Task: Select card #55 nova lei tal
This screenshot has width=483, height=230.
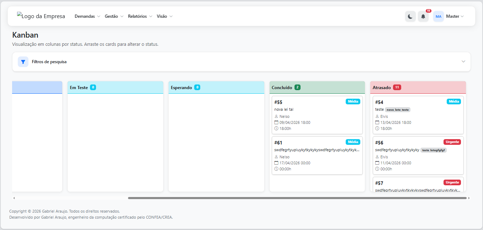Action: [x=317, y=109]
